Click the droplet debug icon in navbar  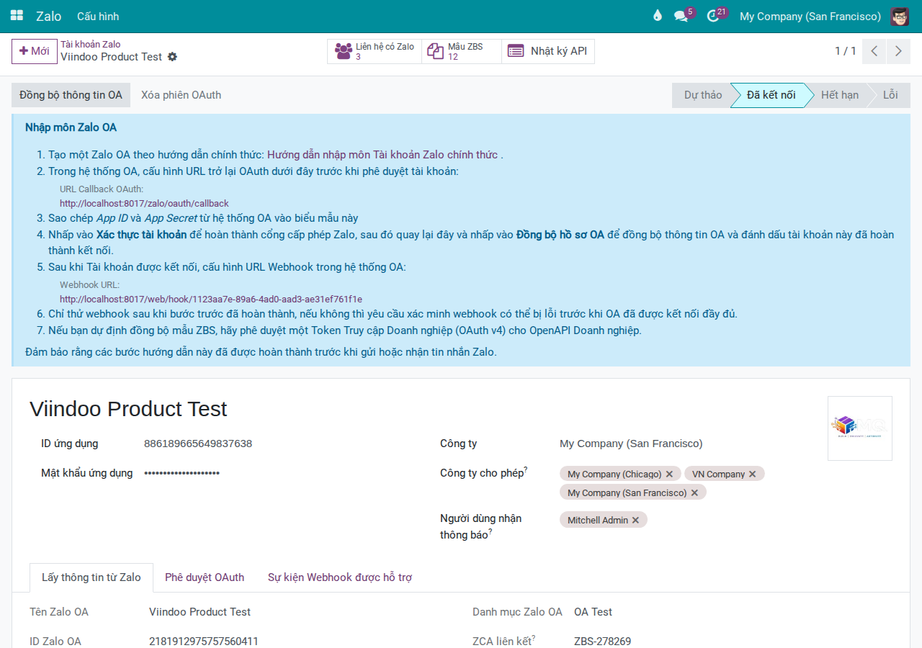pos(657,16)
